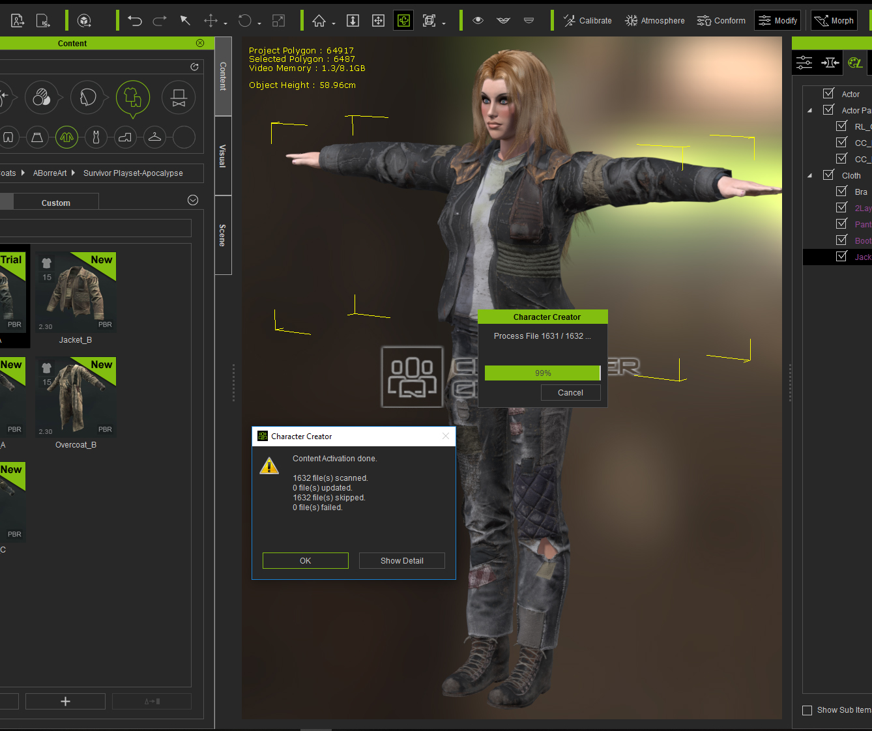Select the camera pan tool icon
This screenshot has height=731, width=872.
coord(378,21)
